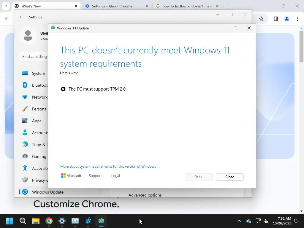Click the Time & language clock icon
Image resolution: width=304 pixels, height=228 pixels.
(25, 145)
